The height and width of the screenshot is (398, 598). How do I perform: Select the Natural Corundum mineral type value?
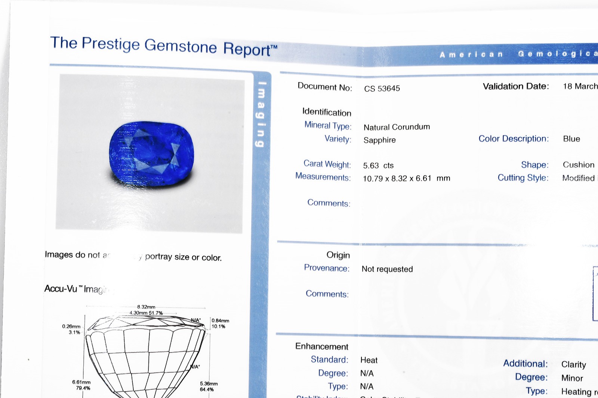coord(397,127)
